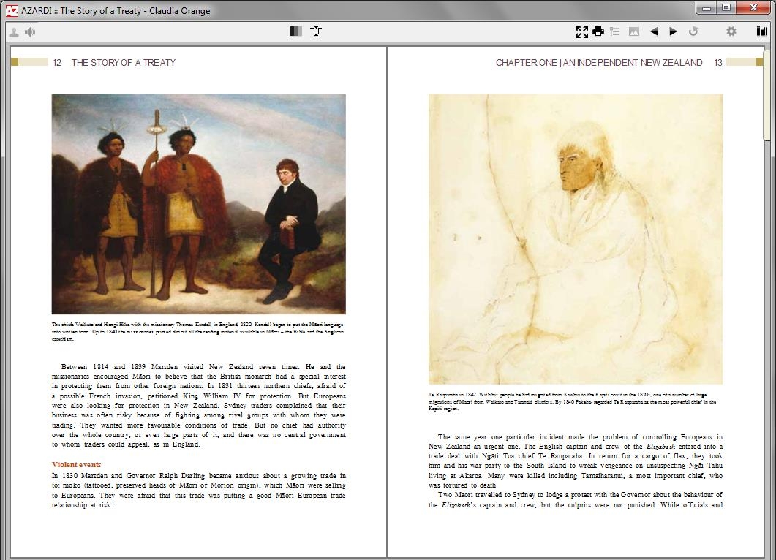Click paragraph starting "In 1830 Marsden"
The width and height of the screenshot is (776, 560).
click(x=198, y=491)
